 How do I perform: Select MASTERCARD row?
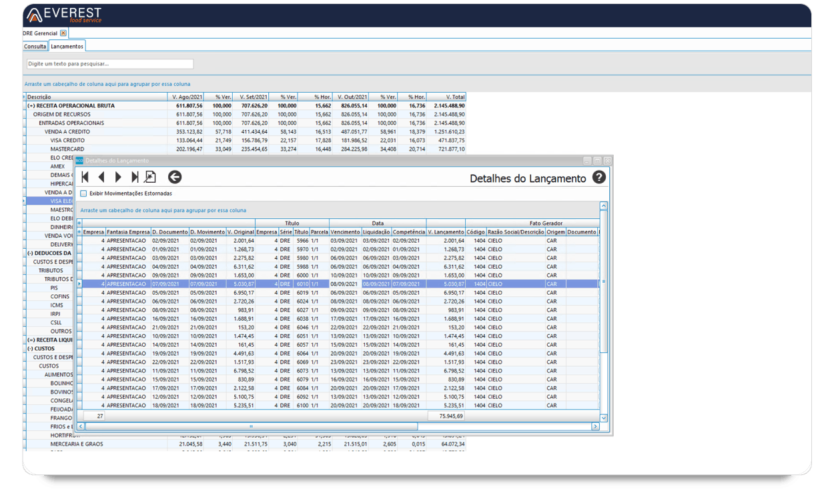(246, 149)
